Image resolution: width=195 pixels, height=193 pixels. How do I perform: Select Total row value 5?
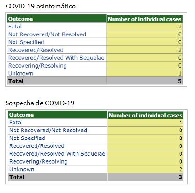click(x=180, y=81)
